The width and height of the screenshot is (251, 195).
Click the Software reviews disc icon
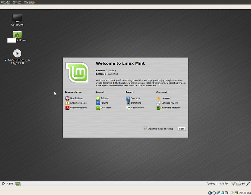tap(159, 103)
